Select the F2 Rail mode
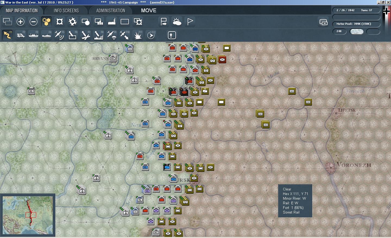 click(x=21, y=35)
